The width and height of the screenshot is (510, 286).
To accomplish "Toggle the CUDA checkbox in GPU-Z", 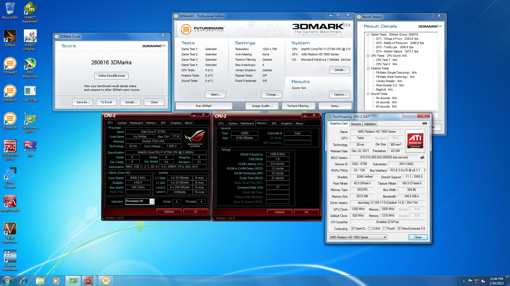I will point(370,229).
